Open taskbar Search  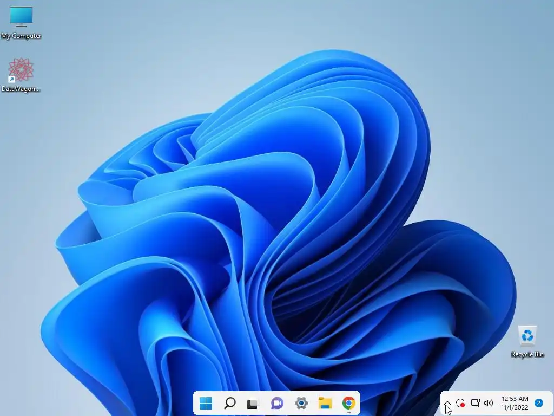coord(229,403)
